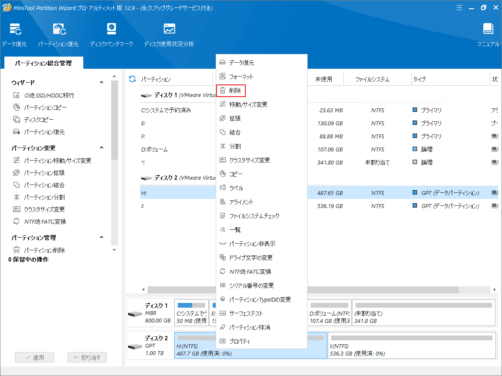The height and width of the screenshot is (376, 502).
Task: Select NTFSをFATに変換 in context menu
Action: [x=261, y=272]
